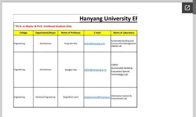Click 'Architecture' cell in Yong Han Ahn row
Image resolution: width=196 pixels, height=117 pixels.
click(x=45, y=43)
